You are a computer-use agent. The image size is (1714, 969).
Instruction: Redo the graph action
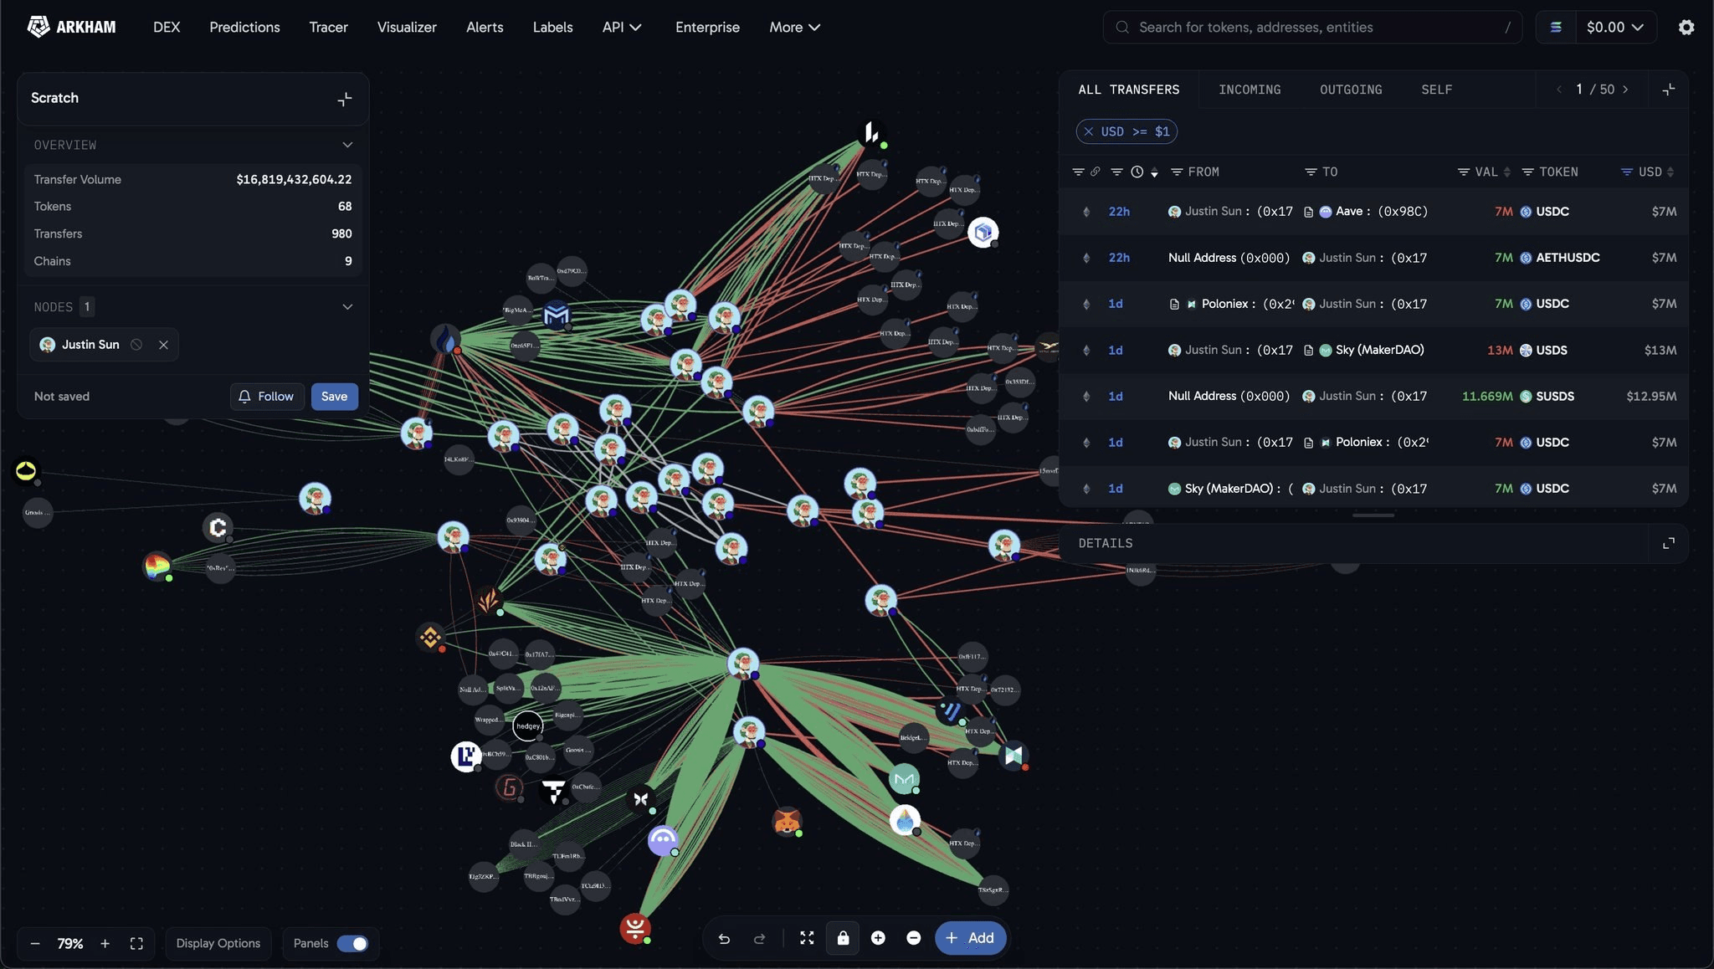pyautogui.click(x=759, y=939)
